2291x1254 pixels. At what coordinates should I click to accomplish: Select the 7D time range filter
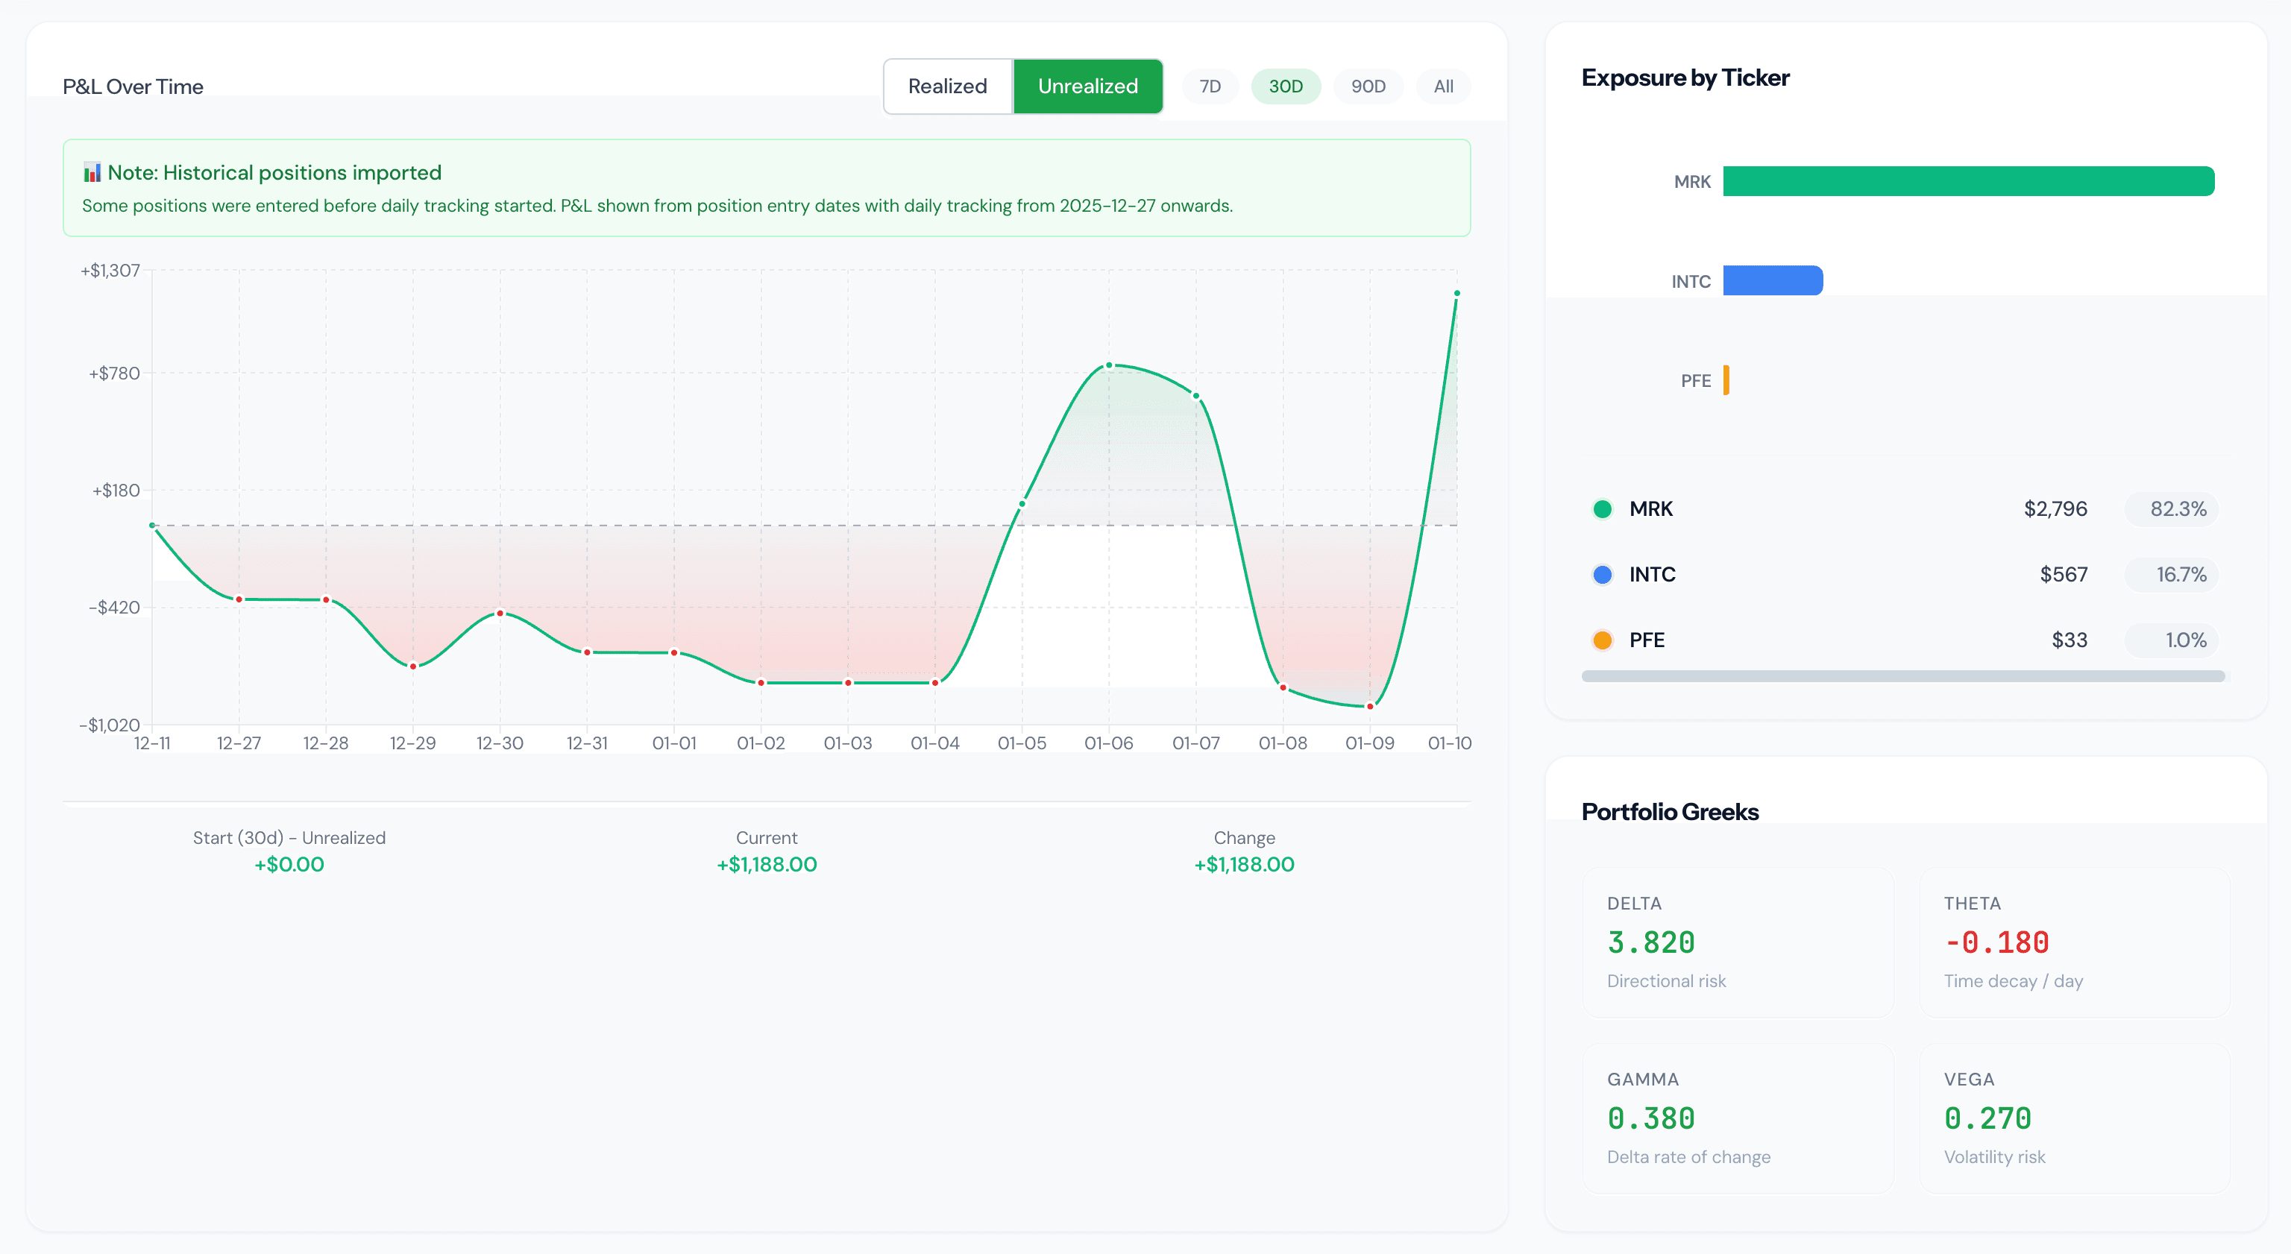pos(1210,86)
